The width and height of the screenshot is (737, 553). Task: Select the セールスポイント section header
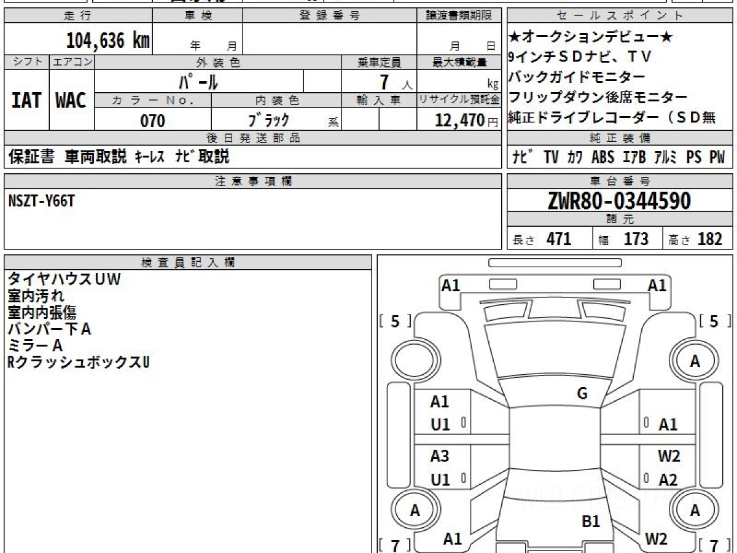click(x=620, y=16)
